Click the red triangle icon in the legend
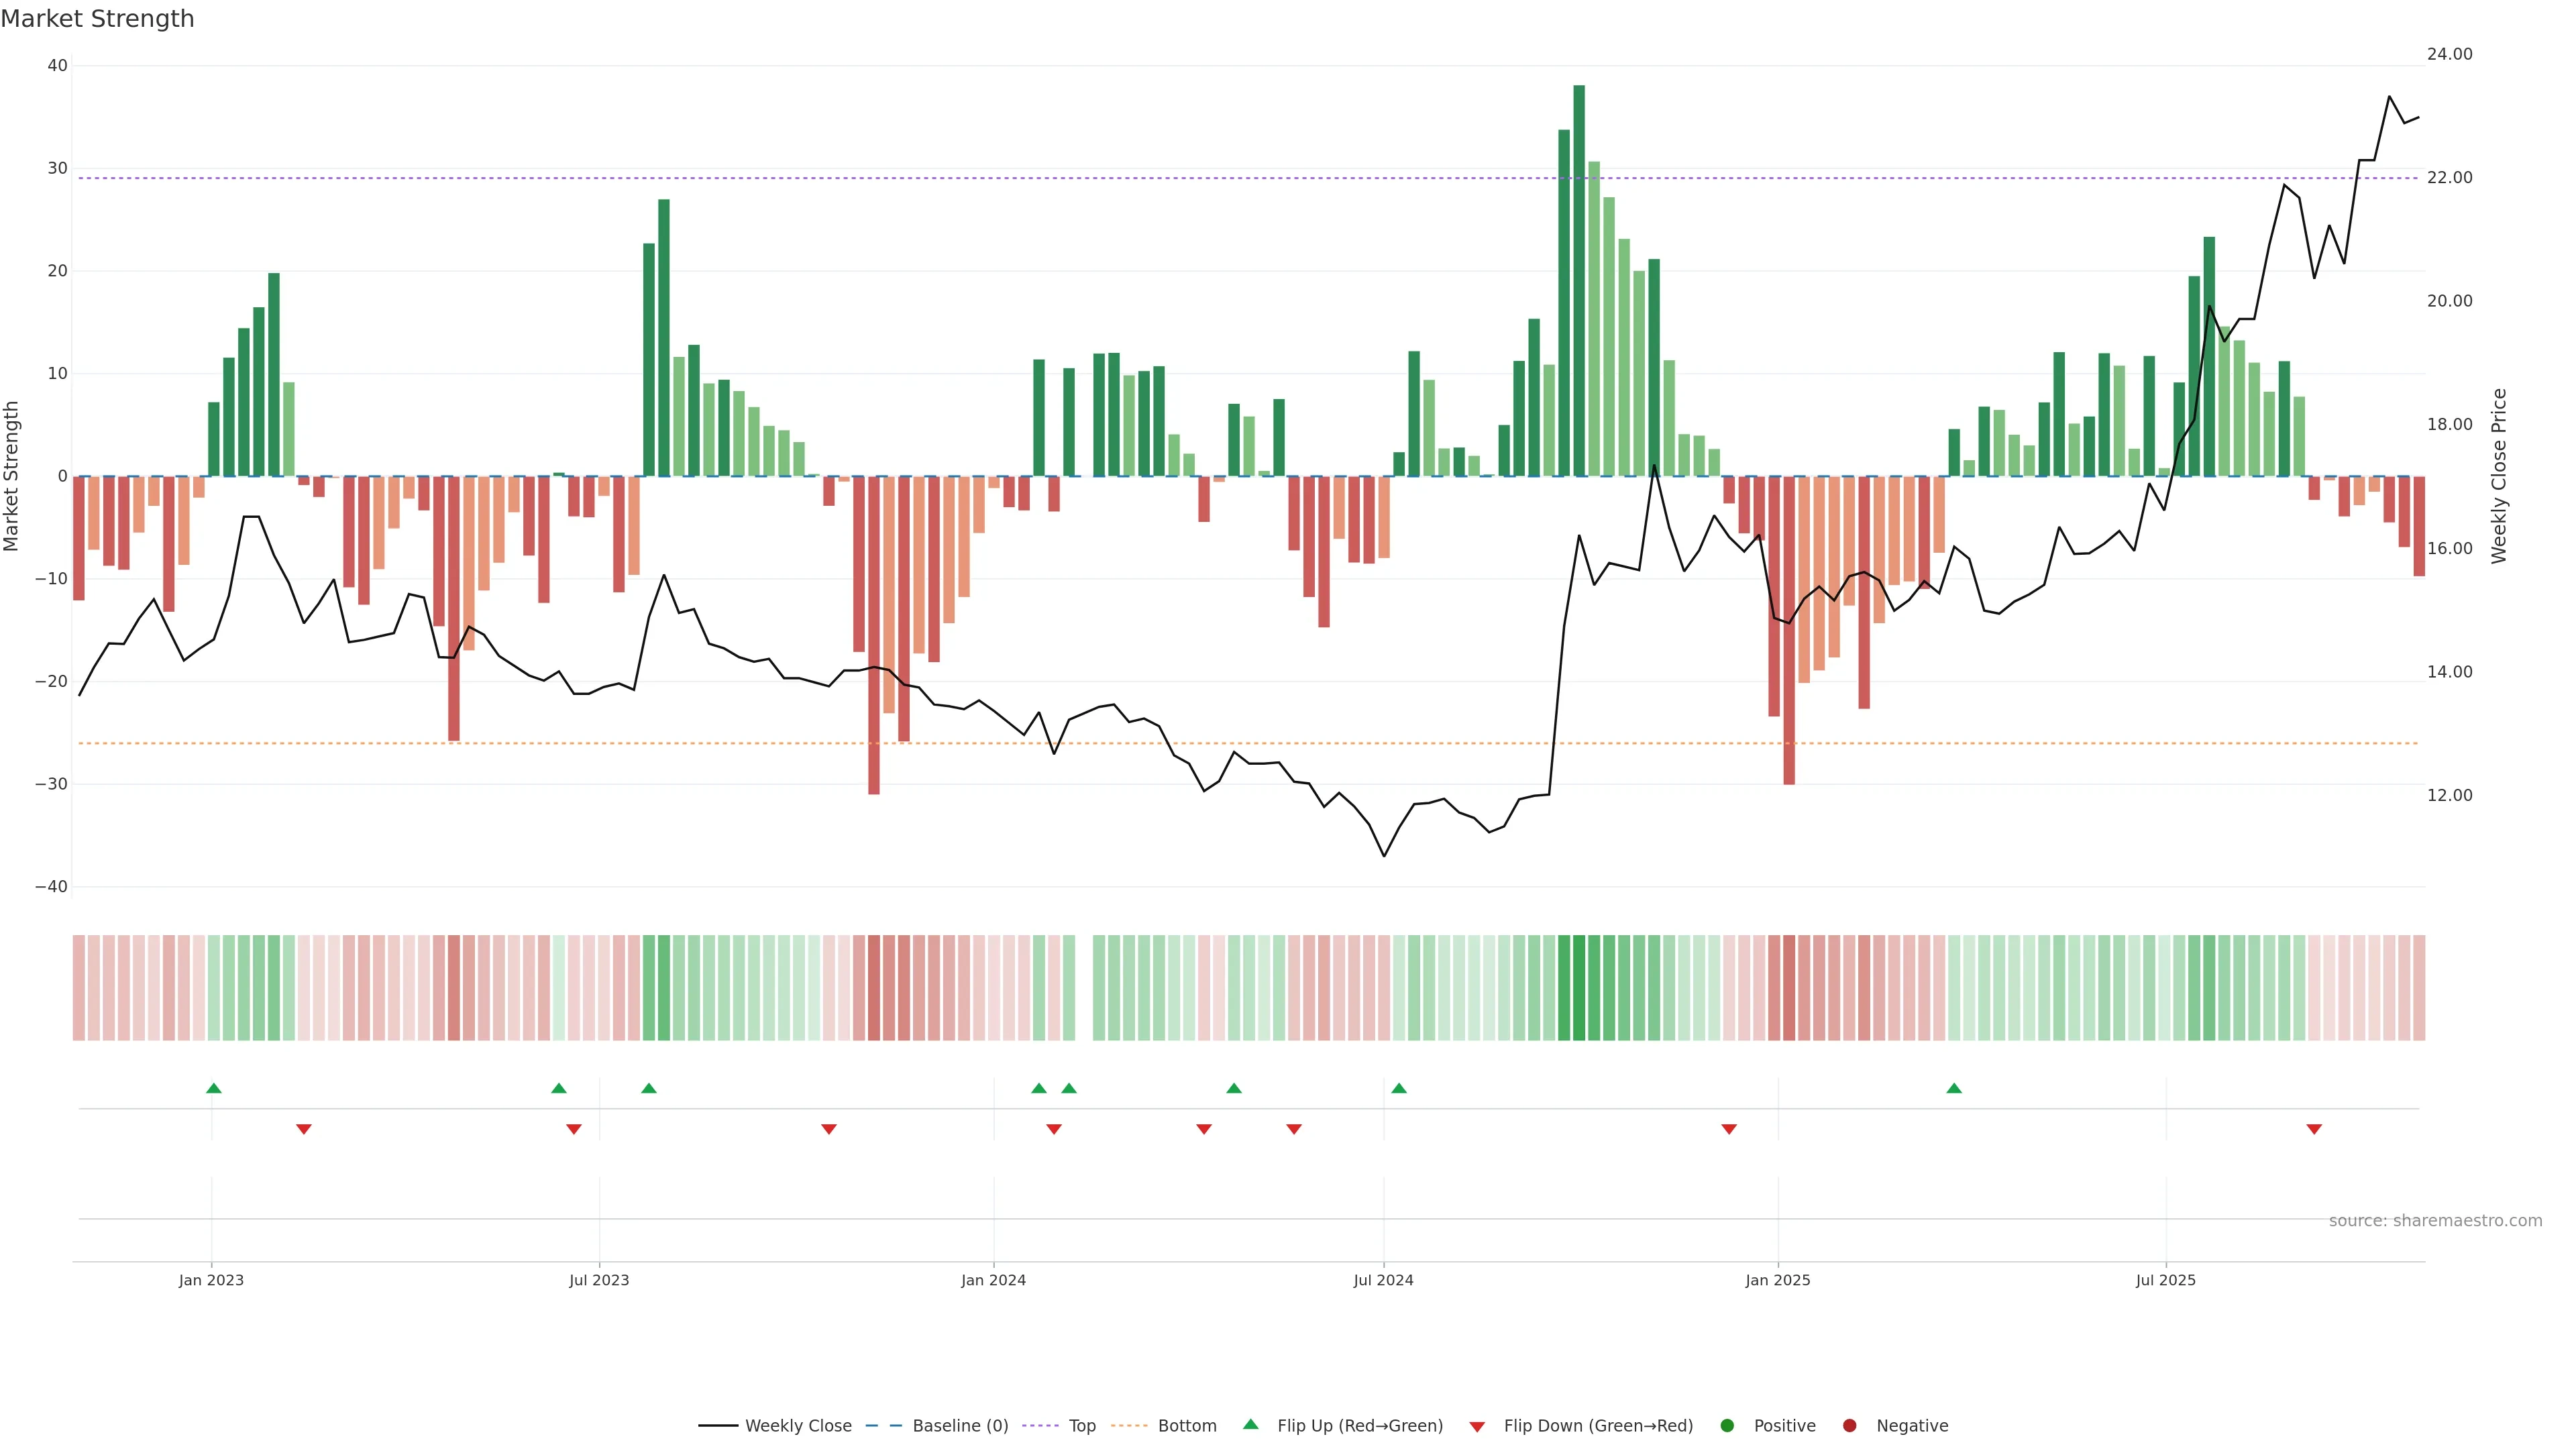 (1477, 1427)
